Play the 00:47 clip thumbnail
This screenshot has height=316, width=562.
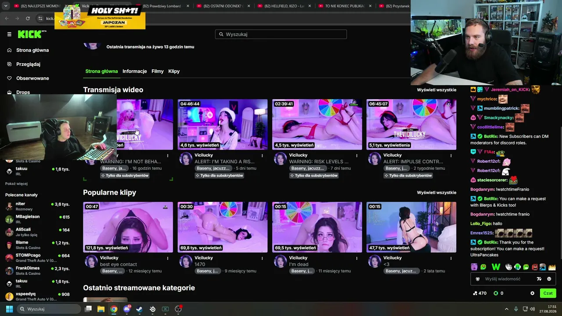click(x=128, y=227)
